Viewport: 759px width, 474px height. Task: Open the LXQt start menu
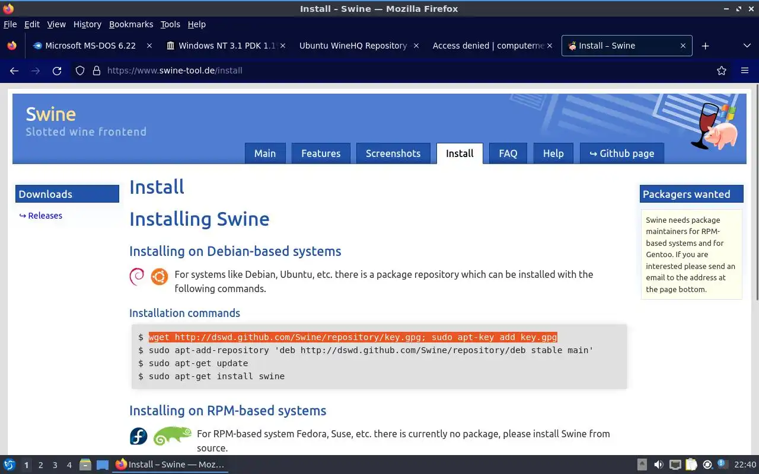9,465
